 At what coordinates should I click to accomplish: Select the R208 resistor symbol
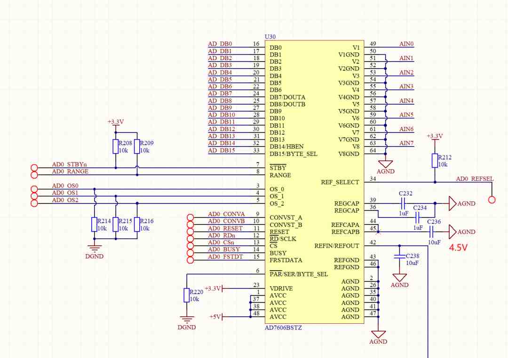tap(115, 147)
